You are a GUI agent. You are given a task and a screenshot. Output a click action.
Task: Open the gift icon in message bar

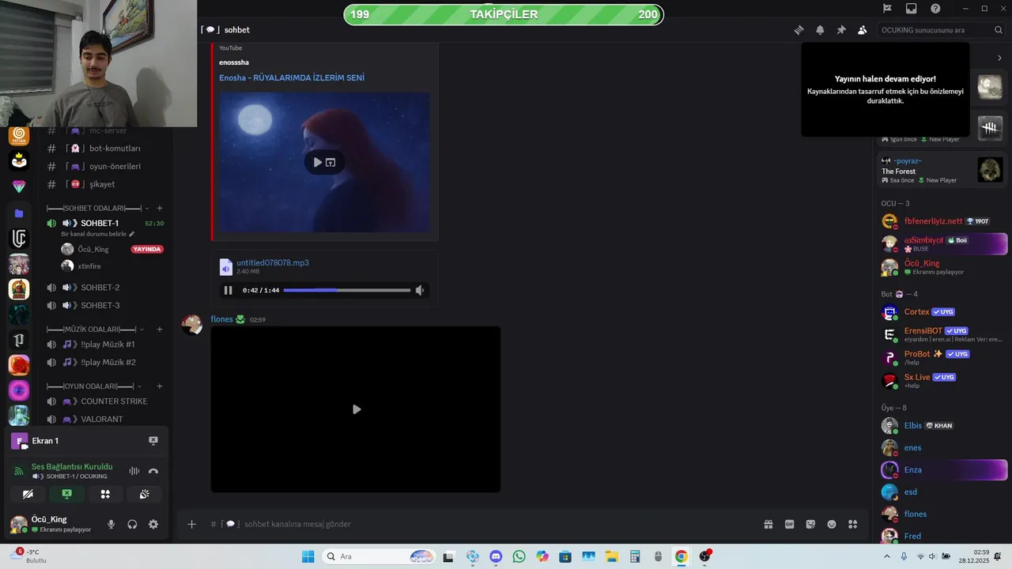768,524
